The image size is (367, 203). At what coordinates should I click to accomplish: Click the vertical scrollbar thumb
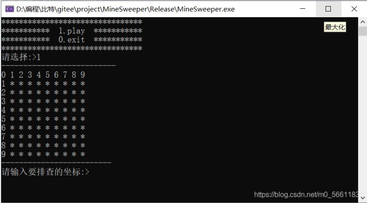(x=362, y=31)
